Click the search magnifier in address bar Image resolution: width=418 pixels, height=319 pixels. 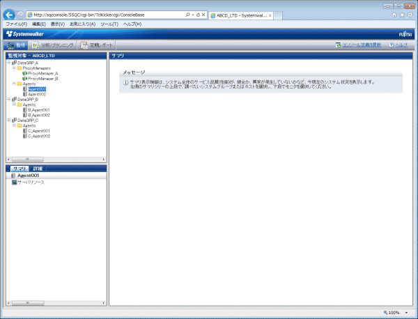pos(187,15)
